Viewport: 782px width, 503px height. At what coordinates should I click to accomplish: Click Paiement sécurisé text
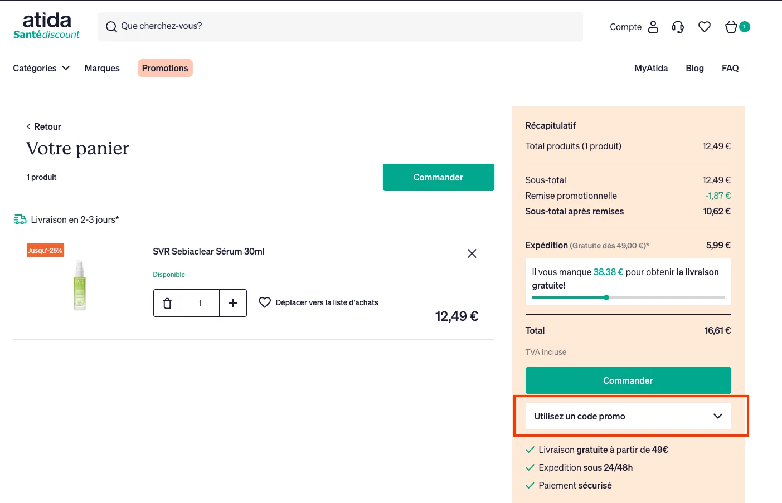click(x=575, y=485)
